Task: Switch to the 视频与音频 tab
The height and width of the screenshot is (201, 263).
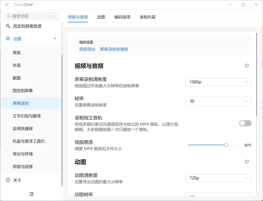Action: 78,17
